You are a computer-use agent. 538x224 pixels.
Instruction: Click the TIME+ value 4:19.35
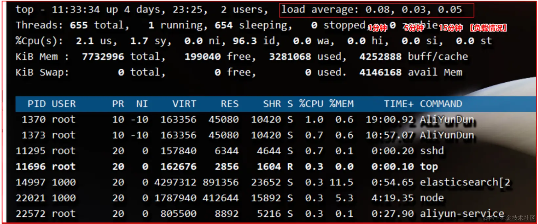pos(392,198)
